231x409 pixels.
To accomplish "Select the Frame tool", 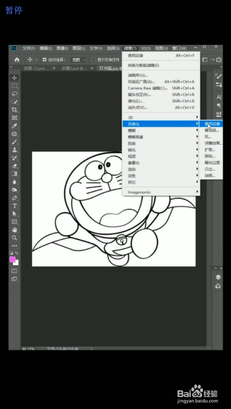I will click(x=14, y=118).
